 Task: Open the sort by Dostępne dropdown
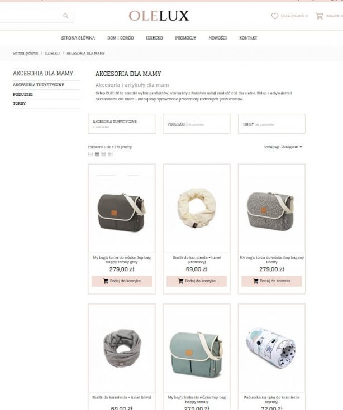pos(292,147)
